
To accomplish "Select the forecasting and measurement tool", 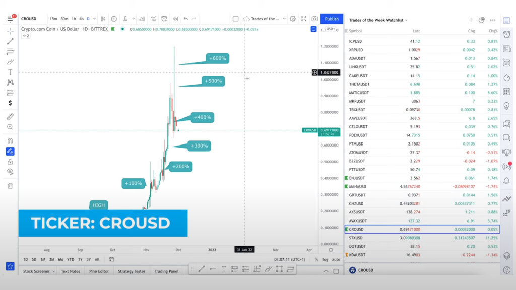I will point(10,93).
